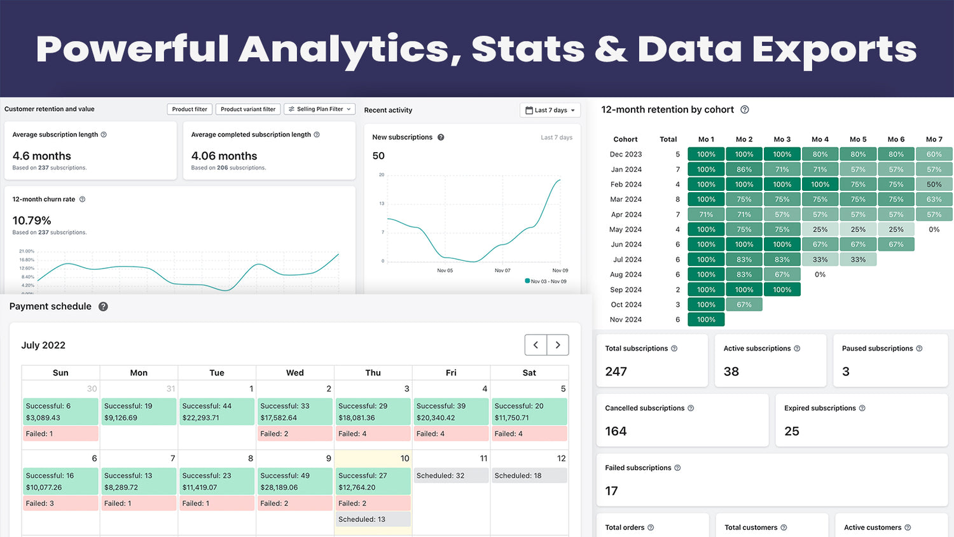This screenshot has width=954, height=537.
Task: Open the Product filter
Action: (190, 109)
